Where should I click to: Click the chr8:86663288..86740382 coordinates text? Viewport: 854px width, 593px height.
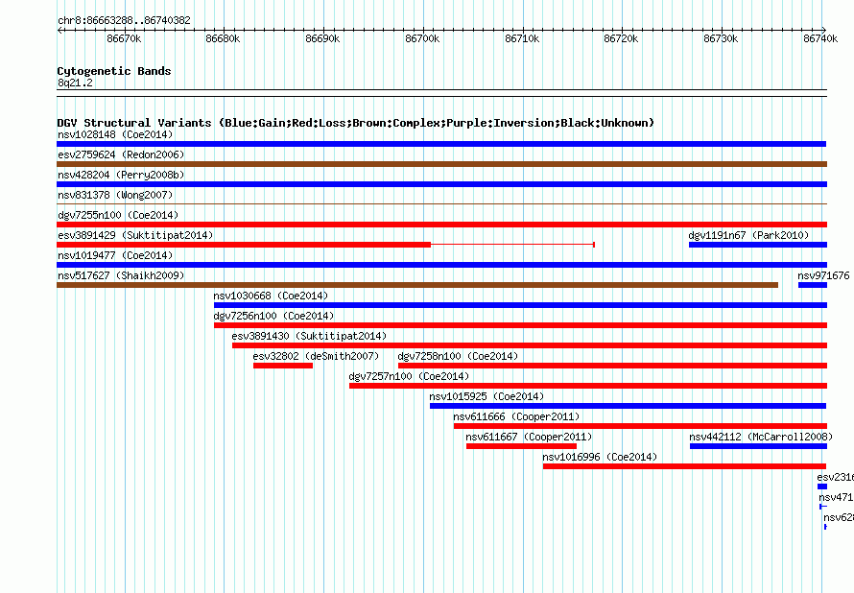(x=124, y=20)
